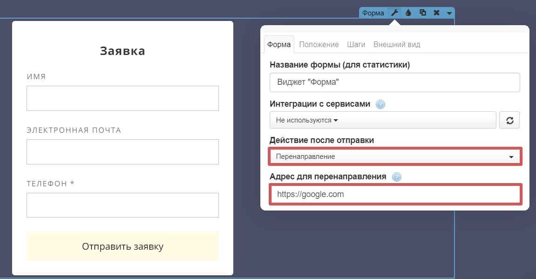Open help next to Адрес для перенаправления
This screenshot has width=536, height=279.
(397, 177)
